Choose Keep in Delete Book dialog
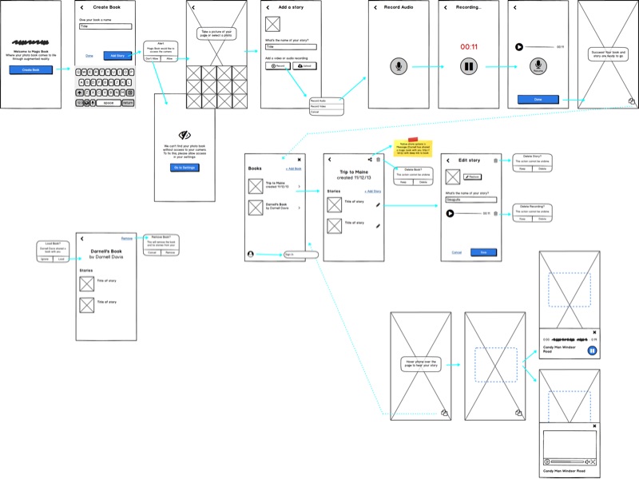 403,182
